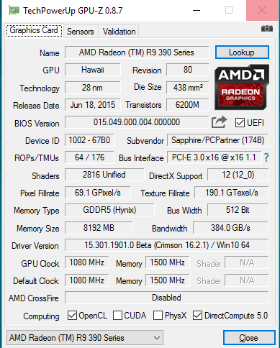Click the "Computing" label
280x348 pixels.
[x=41, y=316]
